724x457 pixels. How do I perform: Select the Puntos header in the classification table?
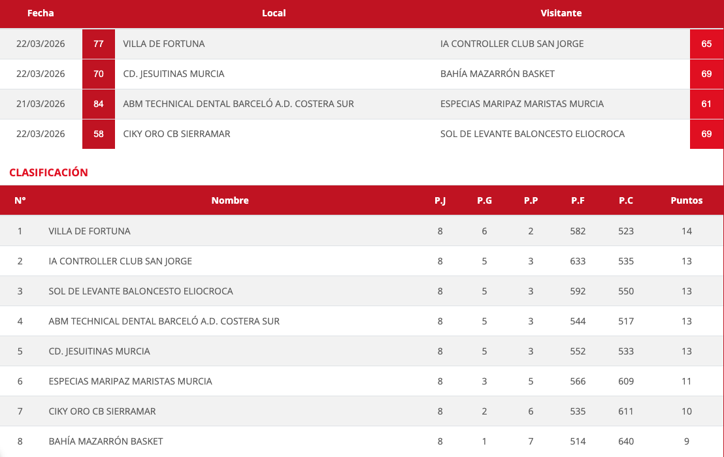(x=686, y=200)
